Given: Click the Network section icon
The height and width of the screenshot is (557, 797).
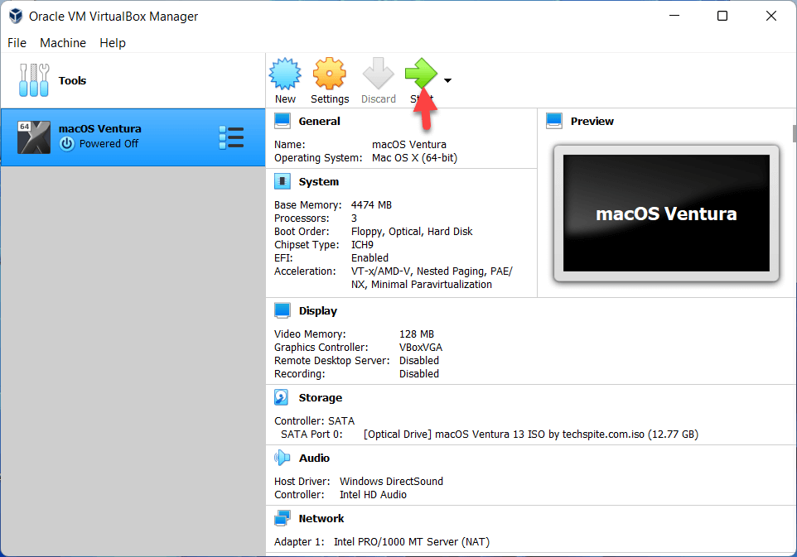Looking at the screenshot, I should (283, 518).
